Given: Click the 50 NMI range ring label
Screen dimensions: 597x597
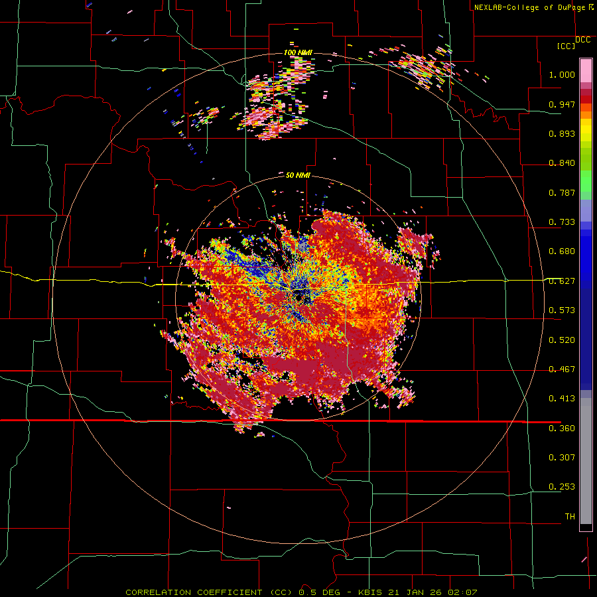Looking at the screenshot, I should [x=298, y=176].
